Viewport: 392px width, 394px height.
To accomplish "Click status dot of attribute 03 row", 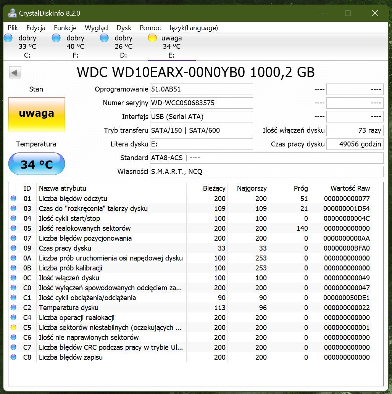I will pyautogui.click(x=13, y=208).
